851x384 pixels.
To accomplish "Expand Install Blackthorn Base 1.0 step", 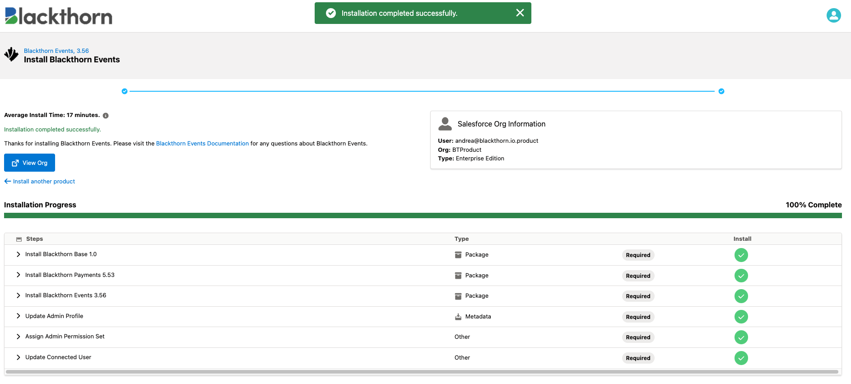I will (19, 254).
